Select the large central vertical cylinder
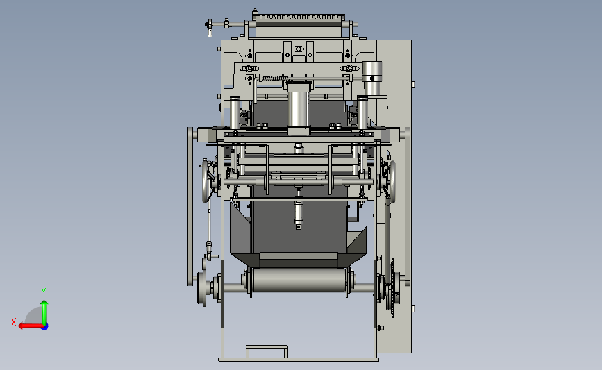The width and height of the screenshot is (602, 370). [x=299, y=108]
